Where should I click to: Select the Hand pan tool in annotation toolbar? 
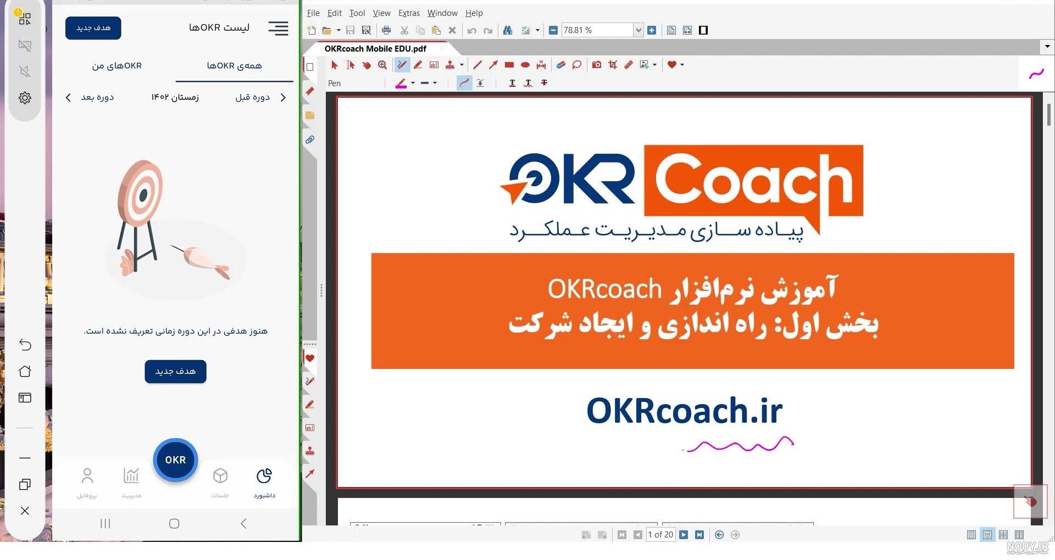pyautogui.click(x=367, y=65)
